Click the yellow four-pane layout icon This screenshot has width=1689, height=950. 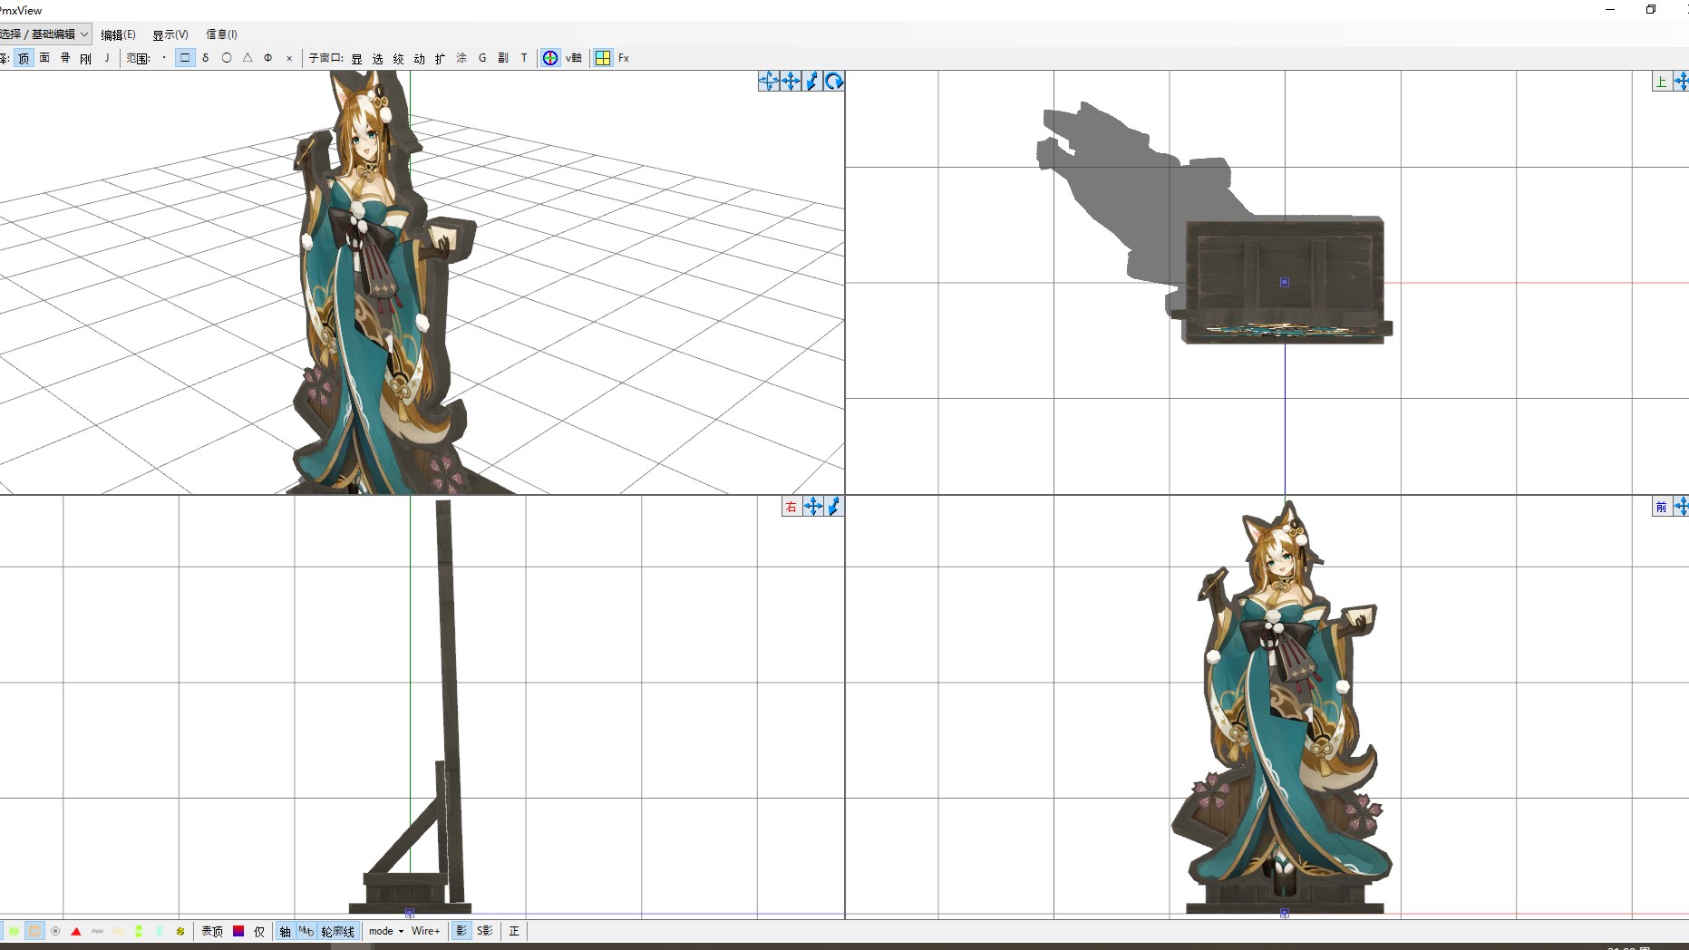click(x=603, y=58)
